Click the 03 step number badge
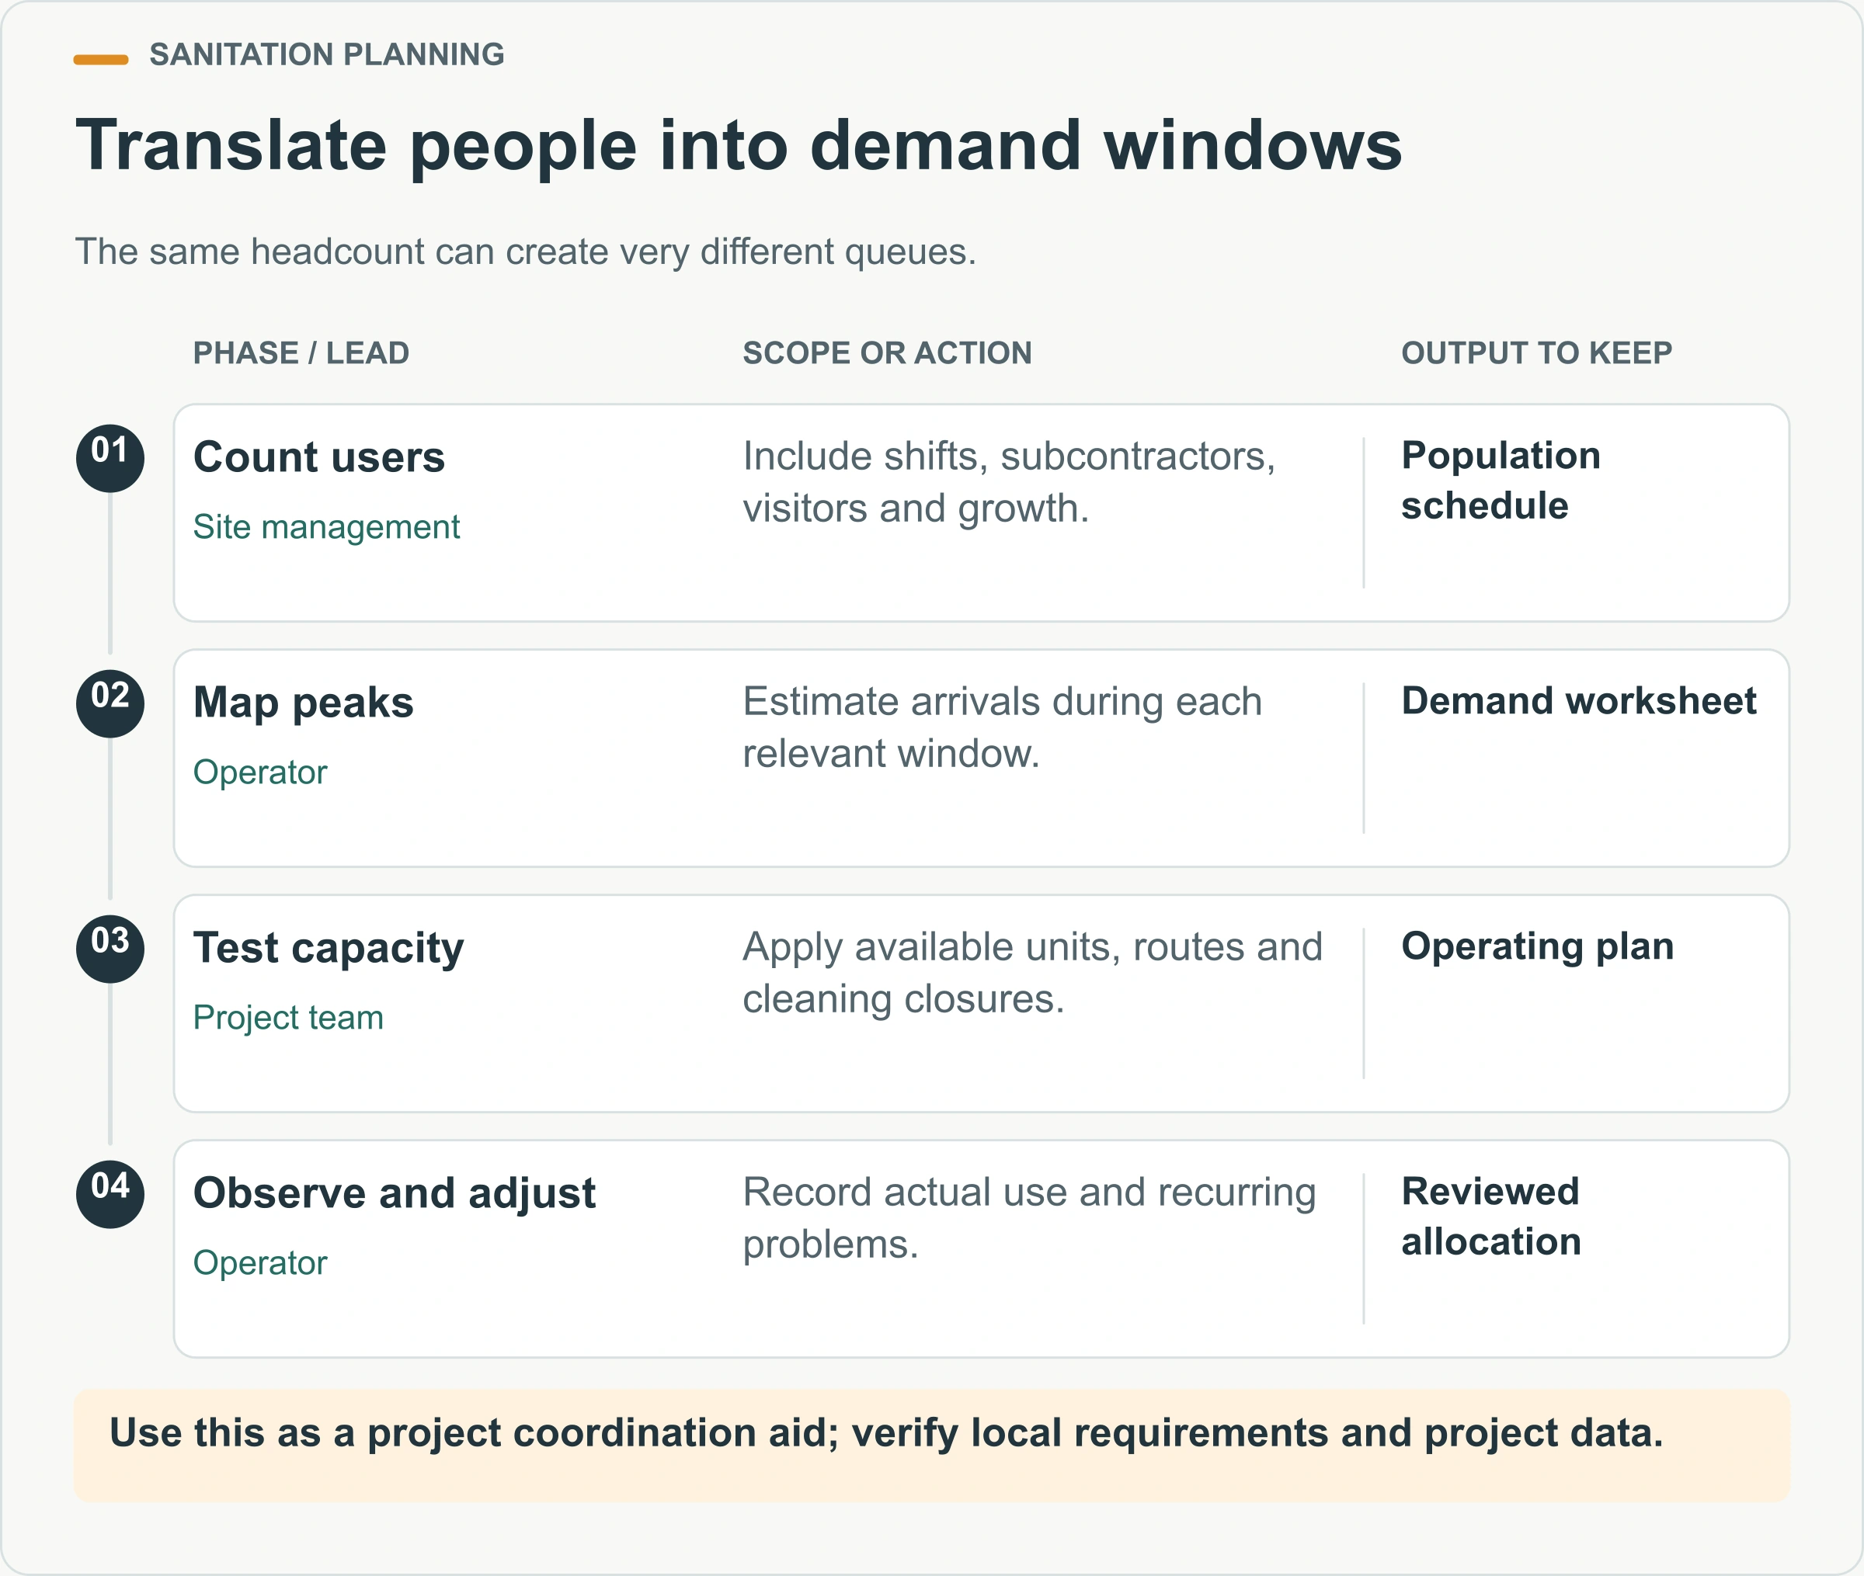The width and height of the screenshot is (1864, 1576). [x=110, y=949]
